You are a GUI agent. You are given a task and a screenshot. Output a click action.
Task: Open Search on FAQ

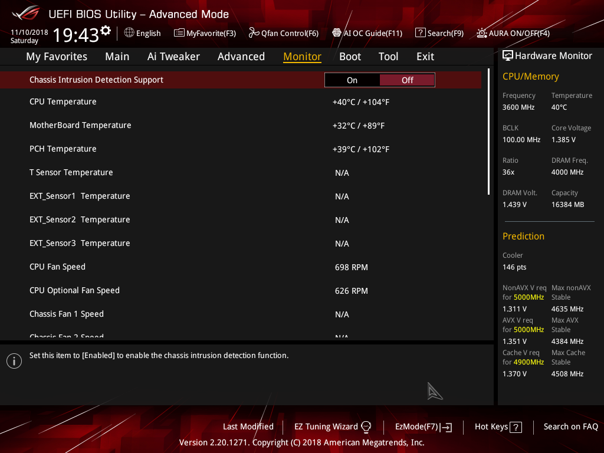[570, 426]
